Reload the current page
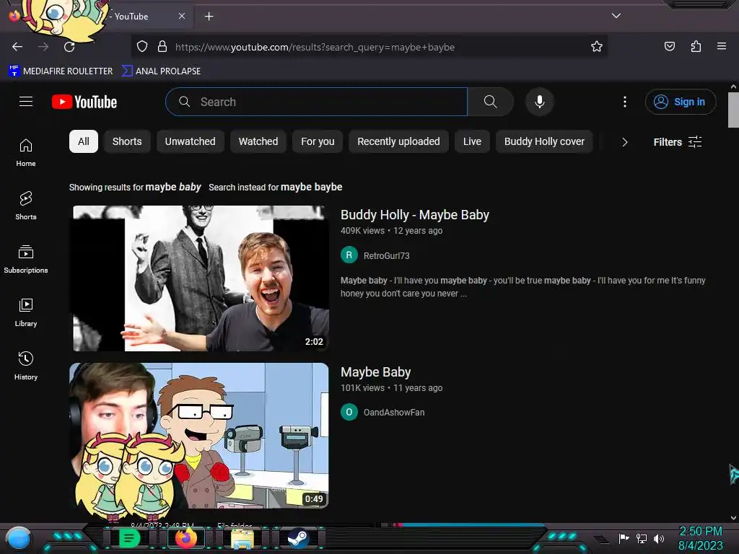The width and height of the screenshot is (739, 554). (69, 47)
